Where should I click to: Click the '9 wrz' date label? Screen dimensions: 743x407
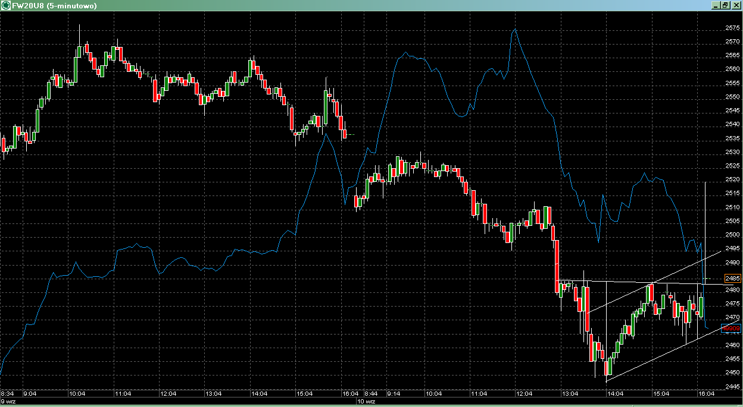click(x=9, y=402)
